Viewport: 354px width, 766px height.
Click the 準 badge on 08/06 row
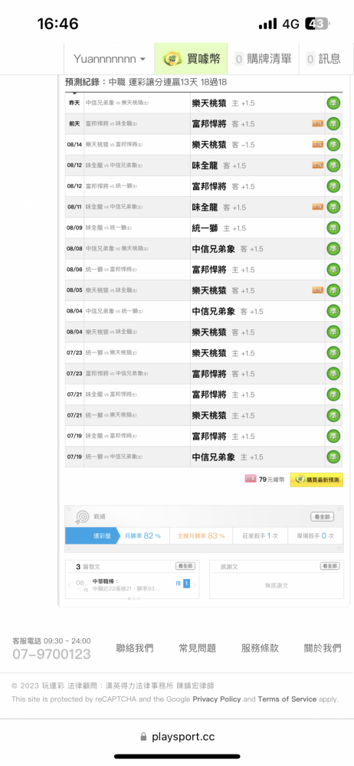(334, 270)
